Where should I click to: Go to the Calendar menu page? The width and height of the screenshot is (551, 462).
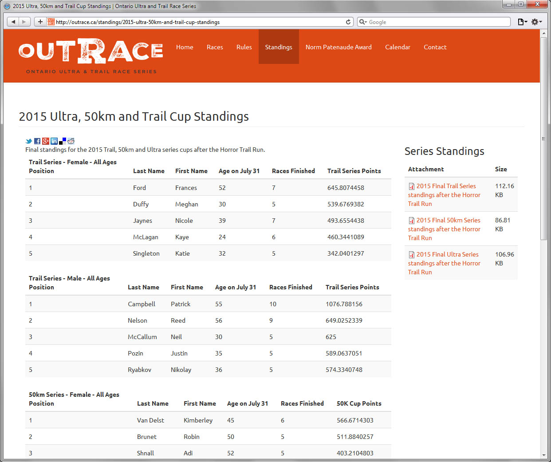tap(398, 47)
